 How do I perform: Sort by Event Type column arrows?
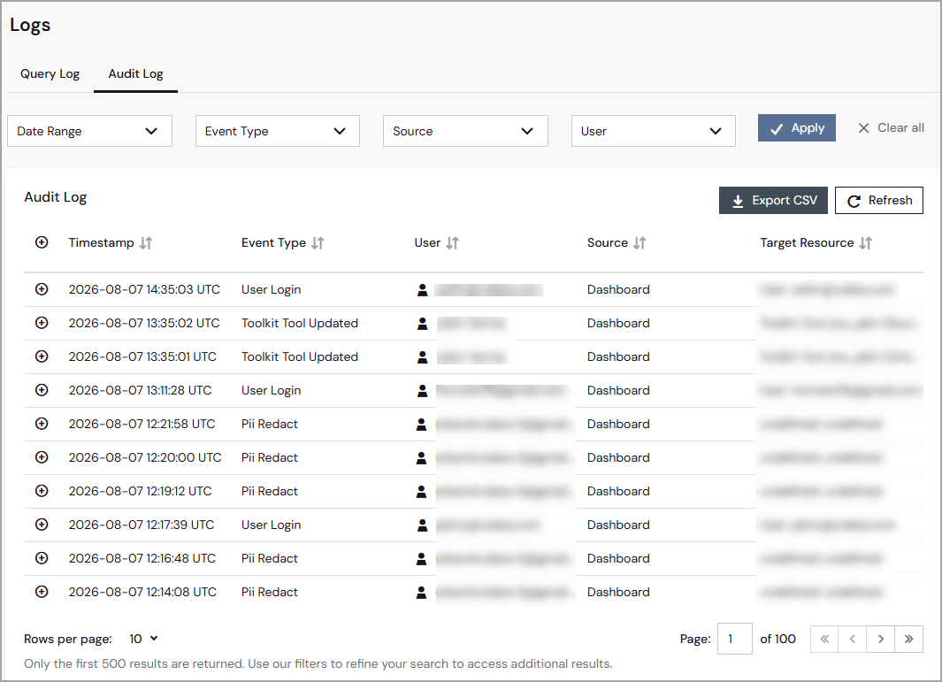tap(318, 242)
